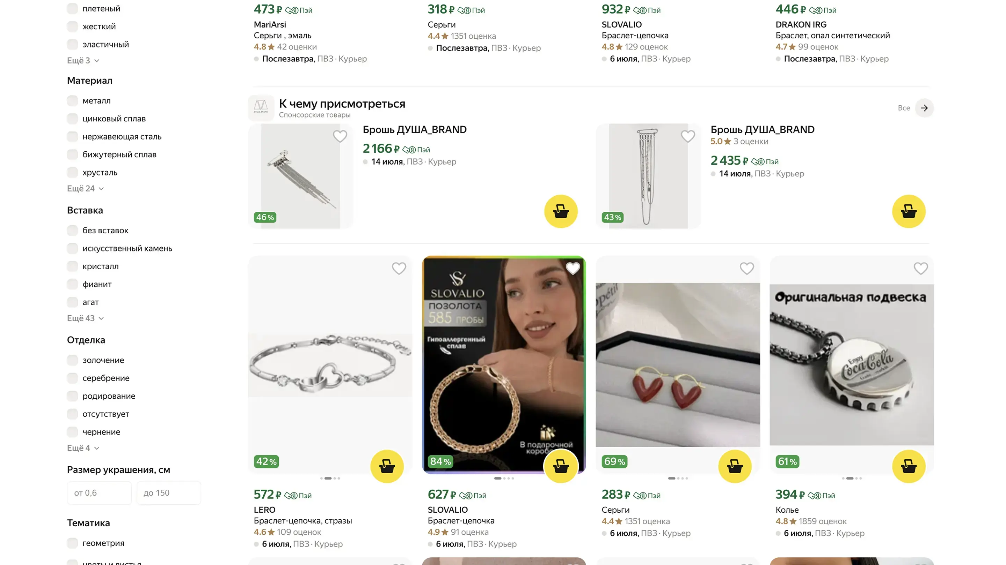Expand Ещё 24 material options

point(85,189)
